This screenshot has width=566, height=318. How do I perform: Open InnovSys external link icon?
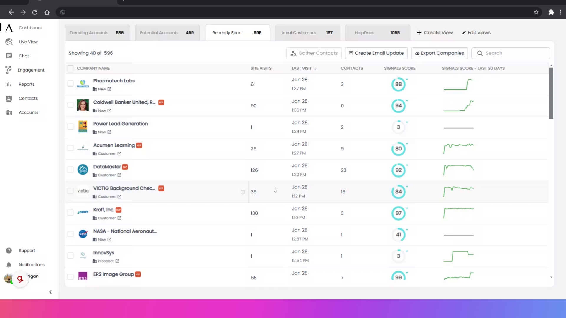click(117, 261)
